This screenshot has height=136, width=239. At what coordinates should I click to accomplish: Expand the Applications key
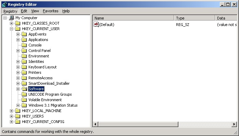18,40
